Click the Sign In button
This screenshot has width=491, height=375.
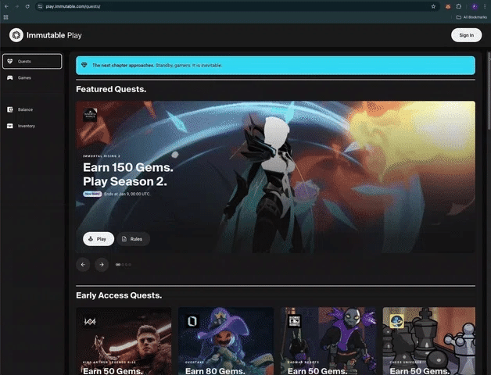coord(466,35)
